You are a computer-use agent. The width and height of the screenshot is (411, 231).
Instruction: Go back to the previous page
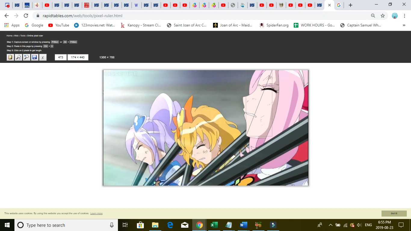click(x=7, y=16)
